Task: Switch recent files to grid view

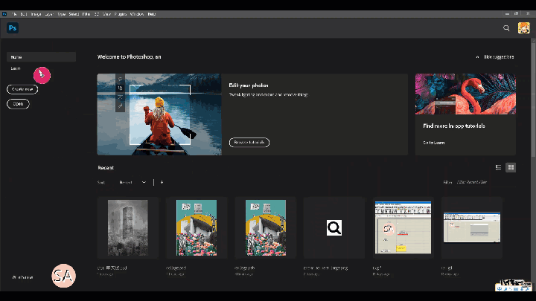Action: pos(511,167)
